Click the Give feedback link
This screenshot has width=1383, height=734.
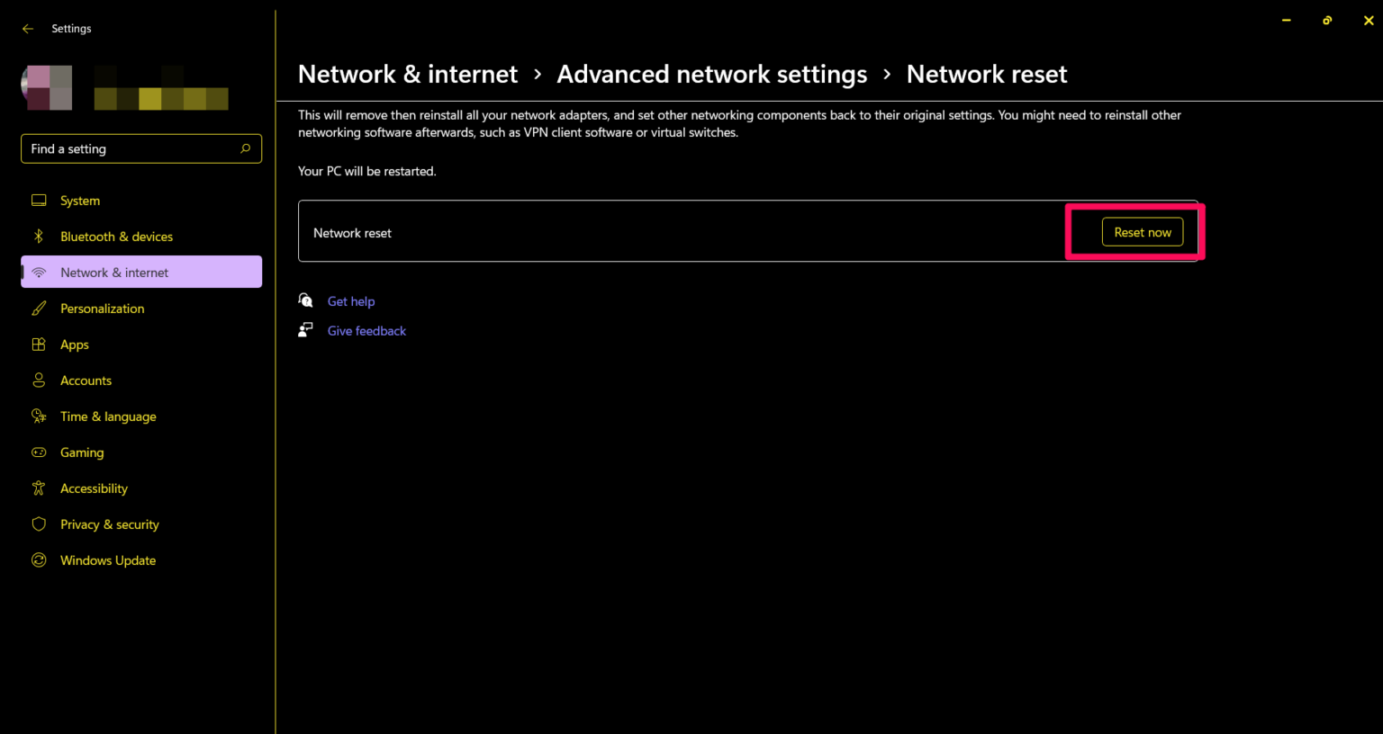[x=366, y=330]
